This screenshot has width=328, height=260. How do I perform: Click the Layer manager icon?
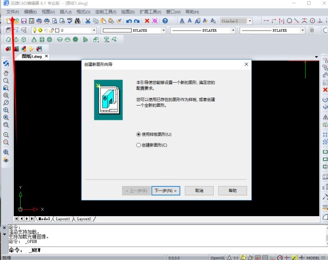[x=8, y=30]
